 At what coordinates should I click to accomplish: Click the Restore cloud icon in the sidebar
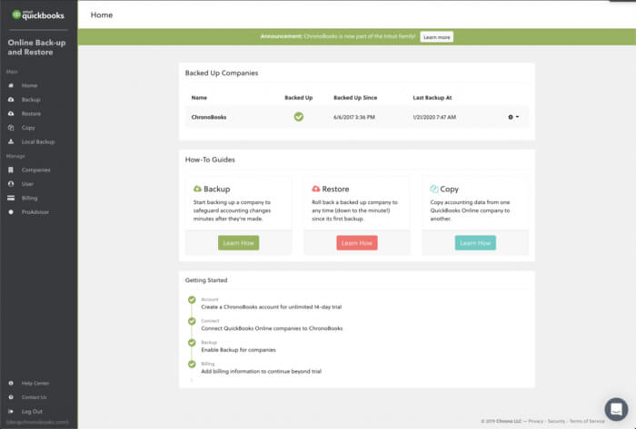pyautogui.click(x=11, y=113)
